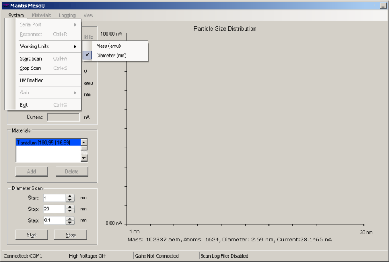The width and height of the screenshot is (389, 262).
Task: Select Diameter (nm) working unit
Action: tap(116, 56)
